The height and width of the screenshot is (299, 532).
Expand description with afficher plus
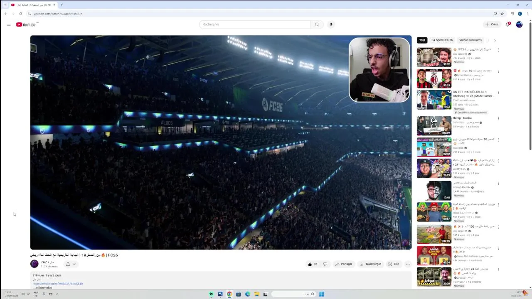(x=43, y=288)
